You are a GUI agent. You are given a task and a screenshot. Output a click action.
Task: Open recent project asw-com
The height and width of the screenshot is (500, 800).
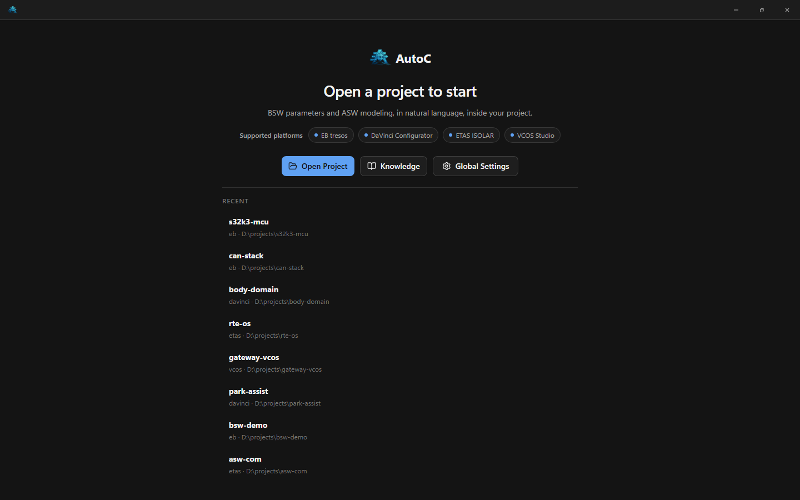click(400, 464)
